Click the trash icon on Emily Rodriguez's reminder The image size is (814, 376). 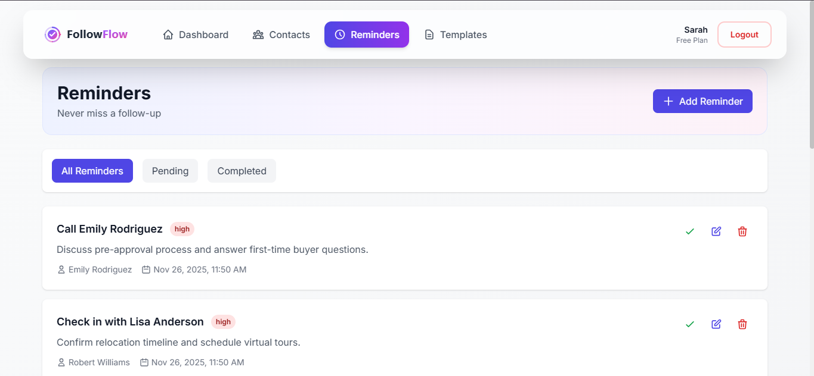pyautogui.click(x=742, y=231)
